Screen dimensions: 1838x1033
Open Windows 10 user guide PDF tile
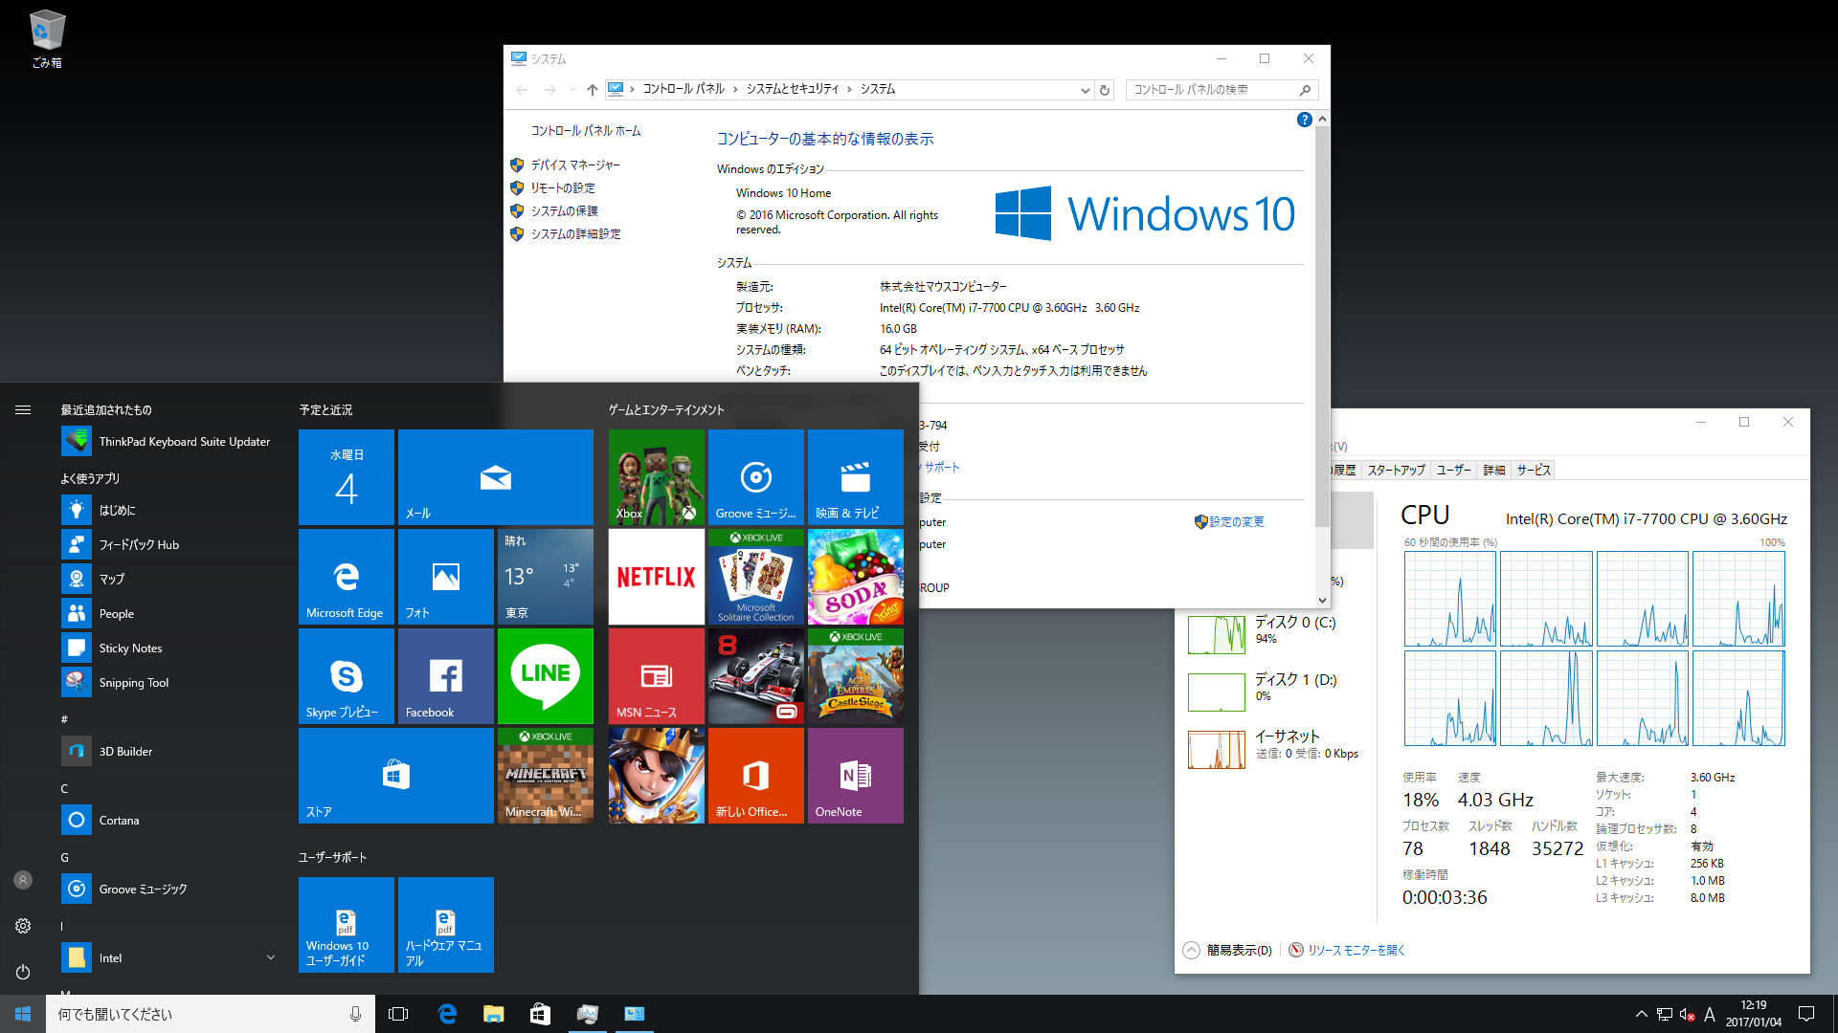[347, 925]
